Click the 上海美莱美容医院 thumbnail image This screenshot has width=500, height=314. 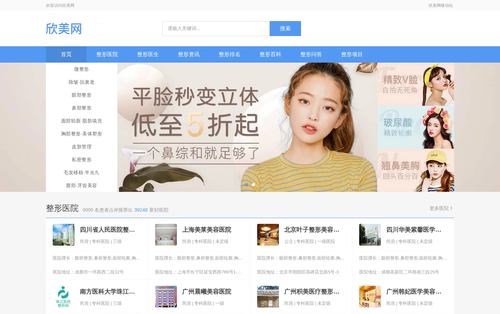tap(166, 235)
